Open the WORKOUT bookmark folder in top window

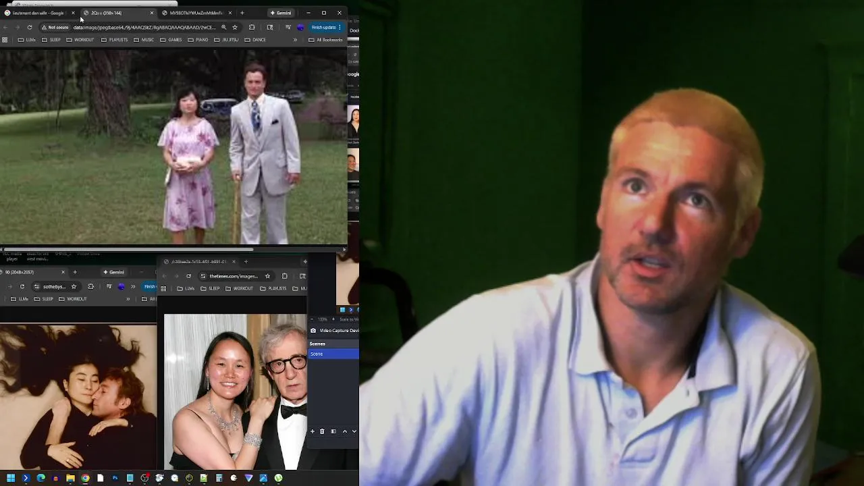tap(80, 40)
